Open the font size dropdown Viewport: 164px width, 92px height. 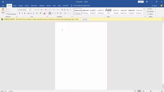[34, 10]
